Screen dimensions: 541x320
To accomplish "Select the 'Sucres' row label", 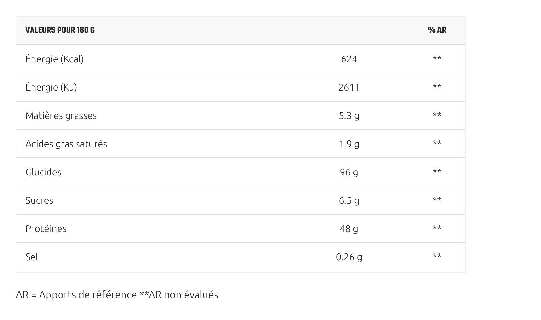I will tap(39, 200).
